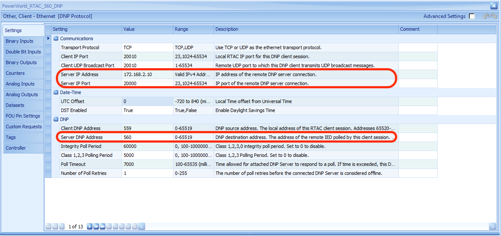Edit the UTC Offset value 0
The image size is (501, 236).
click(x=147, y=101)
